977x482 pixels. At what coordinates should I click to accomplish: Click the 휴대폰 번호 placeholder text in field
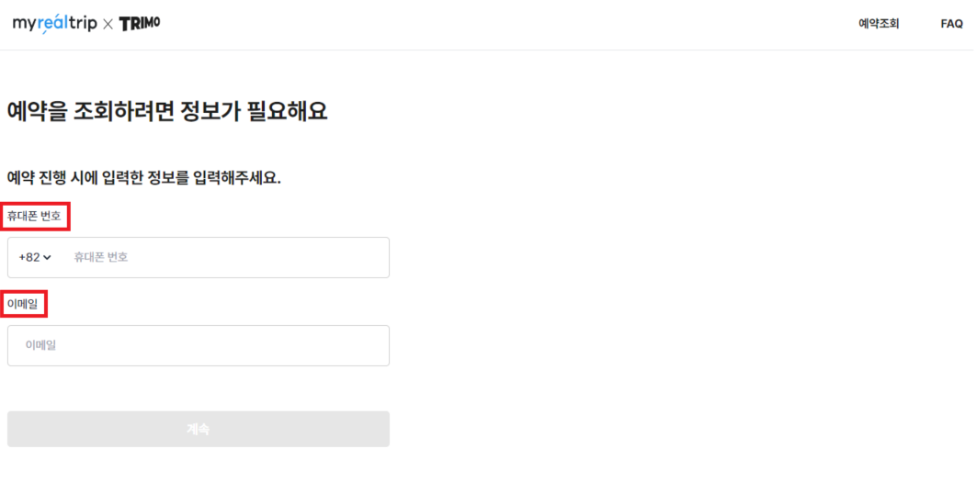101,257
